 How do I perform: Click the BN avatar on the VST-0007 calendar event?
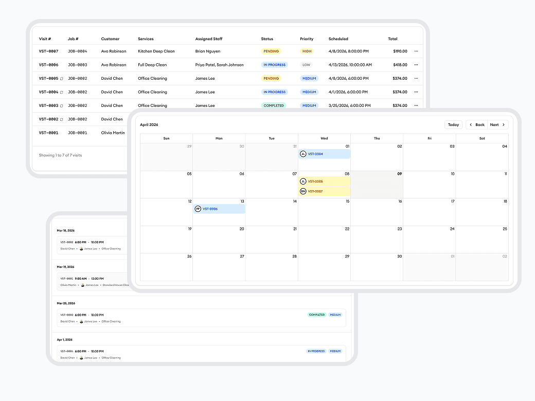303,191
